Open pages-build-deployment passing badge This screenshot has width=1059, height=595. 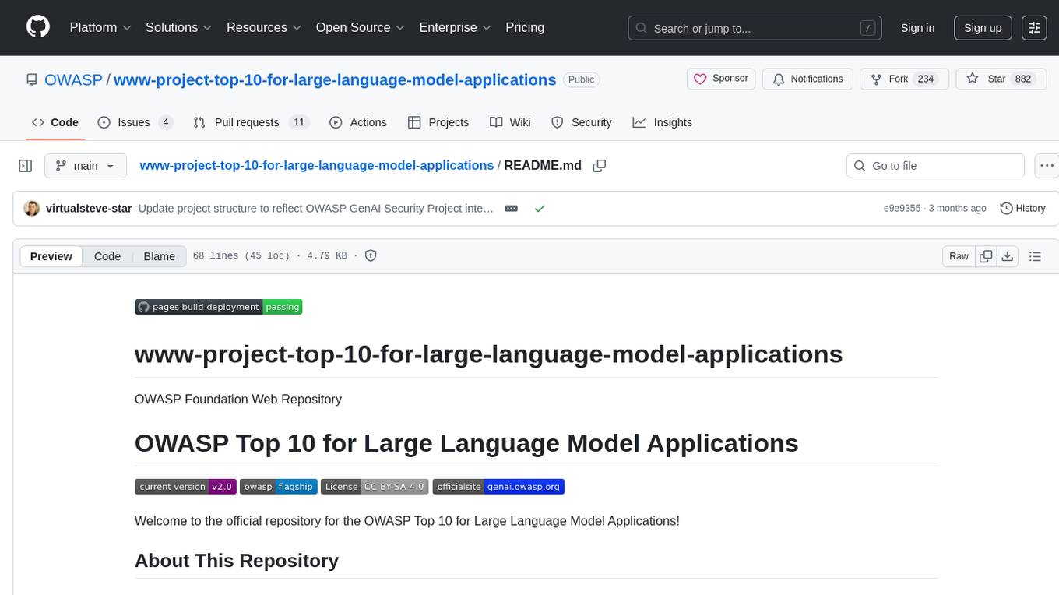pyautogui.click(x=218, y=307)
